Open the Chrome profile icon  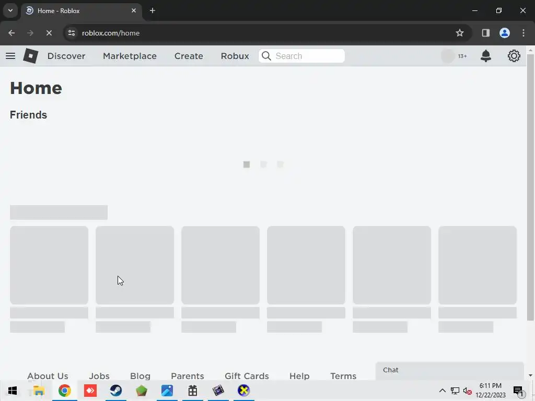pos(505,33)
